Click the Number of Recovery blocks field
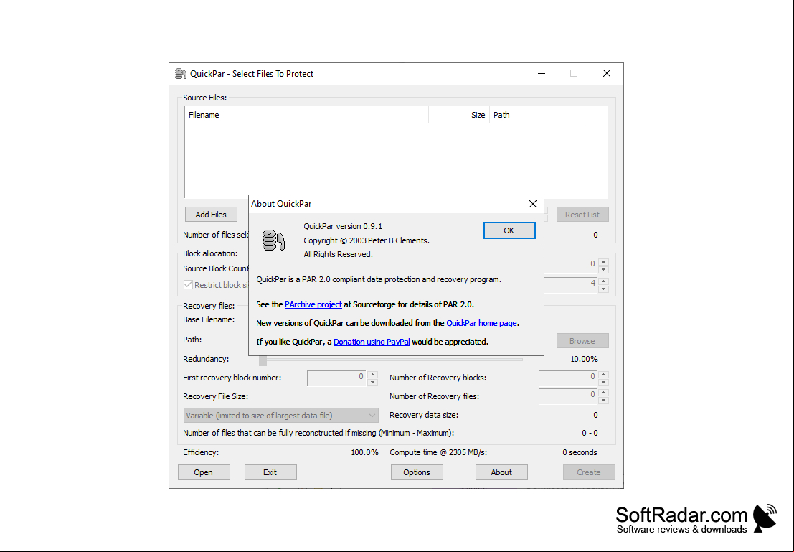Screen dimensions: 794x552 point(568,378)
